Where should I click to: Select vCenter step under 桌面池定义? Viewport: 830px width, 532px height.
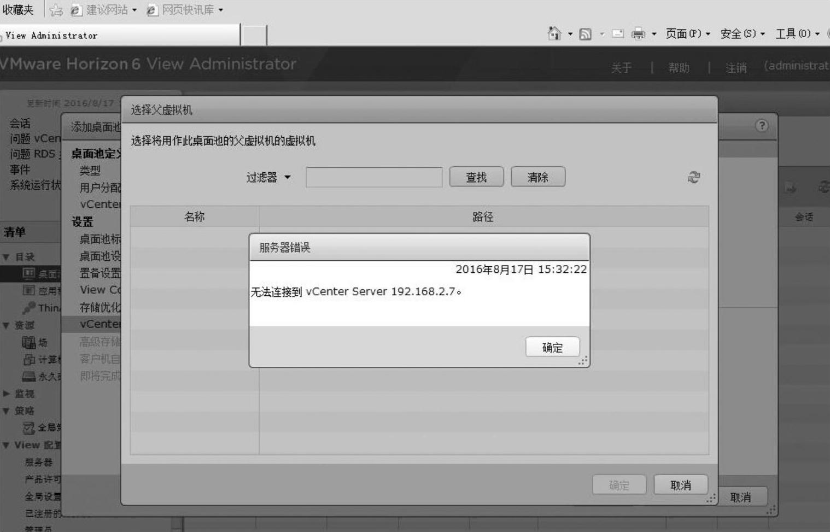coord(100,204)
